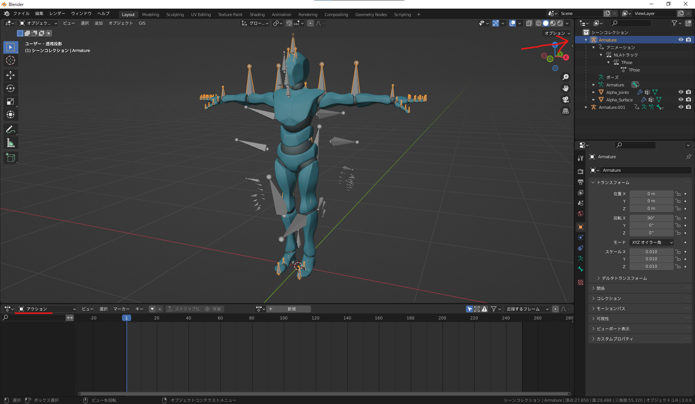The image size is (695, 404).
Task: Disable Alpha_Joints render visibility camera toggle
Action: [689, 92]
